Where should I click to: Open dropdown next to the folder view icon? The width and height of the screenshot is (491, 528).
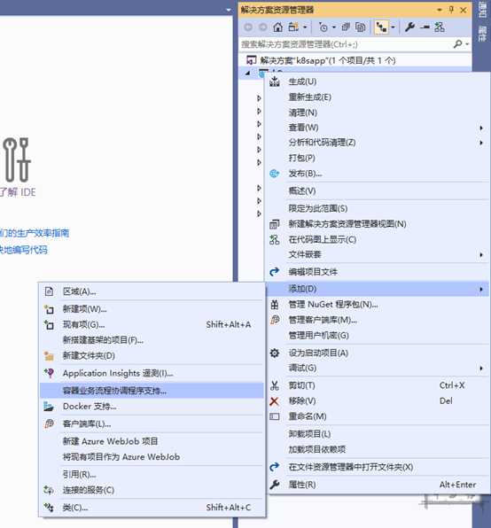point(305,27)
